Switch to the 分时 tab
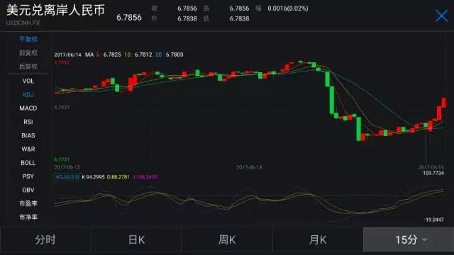Viewport: 454px width, 255px height. click(45, 239)
